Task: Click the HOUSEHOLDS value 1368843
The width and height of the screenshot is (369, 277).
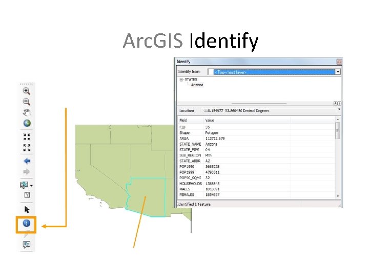Action: (212, 184)
